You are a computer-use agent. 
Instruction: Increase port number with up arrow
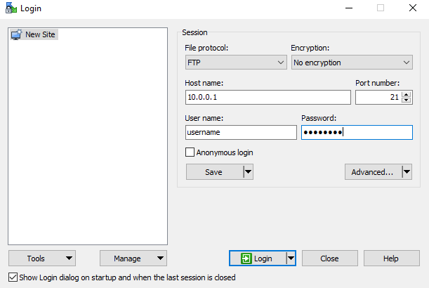pyautogui.click(x=407, y=93)
